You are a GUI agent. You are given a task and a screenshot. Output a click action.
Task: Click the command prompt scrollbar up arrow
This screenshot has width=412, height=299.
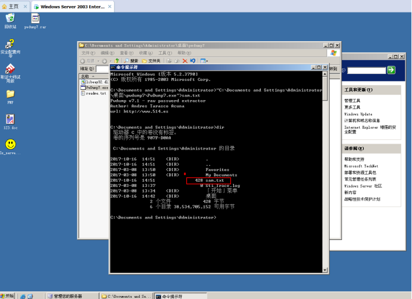(325, 74)
